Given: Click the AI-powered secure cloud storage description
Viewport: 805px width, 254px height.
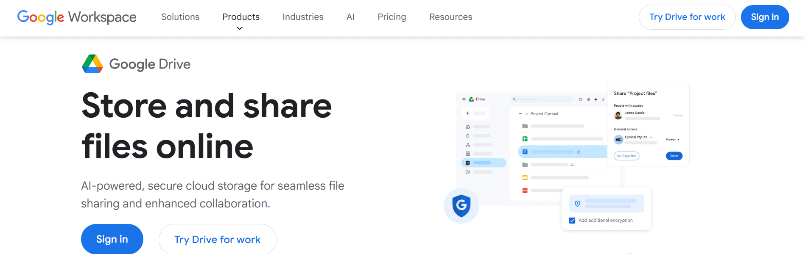Looking at the screenshot, I should pos(212,195).
